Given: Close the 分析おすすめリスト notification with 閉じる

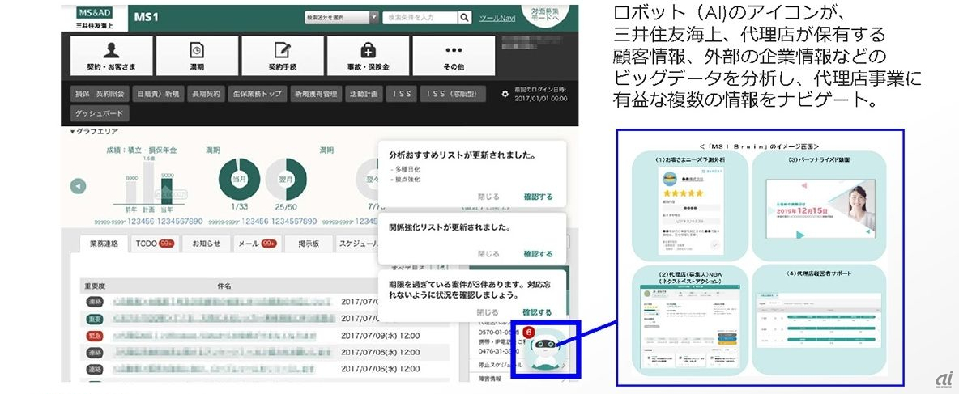Looking at the screenshot, I should pyautogui.click(x=488, y=197).
